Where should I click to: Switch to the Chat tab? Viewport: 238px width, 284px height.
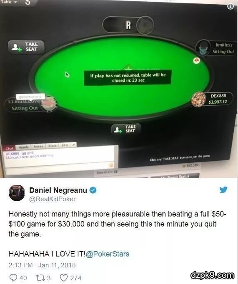tap(9, 149)
